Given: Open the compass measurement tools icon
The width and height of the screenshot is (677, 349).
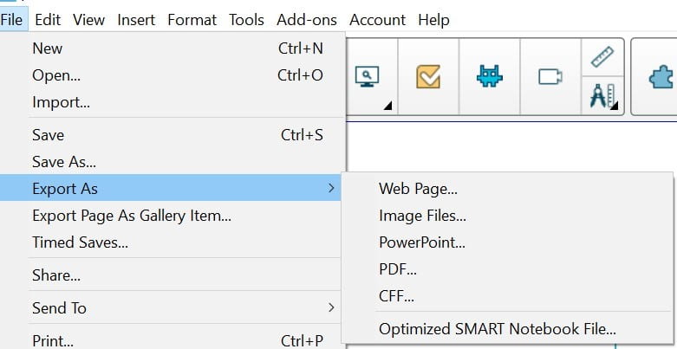Looking at the screenshot, I should tap(602, 94).
